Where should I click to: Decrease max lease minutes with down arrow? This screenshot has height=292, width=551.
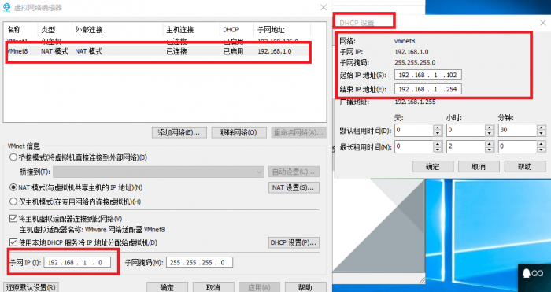coord(542,150)
